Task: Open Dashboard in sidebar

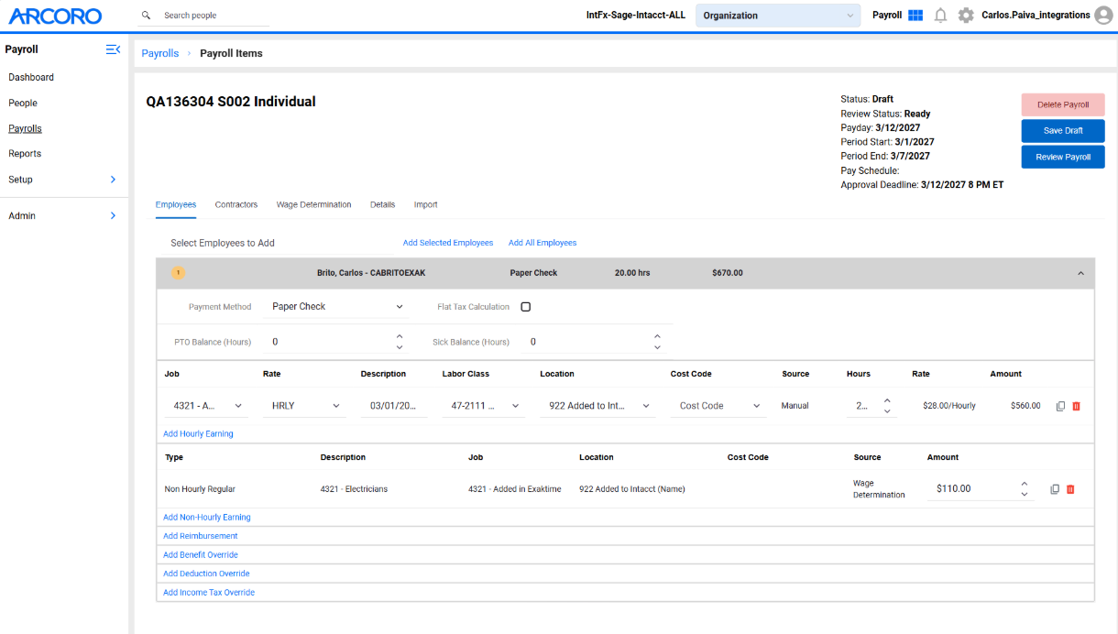Action: [x=31, y=78]
